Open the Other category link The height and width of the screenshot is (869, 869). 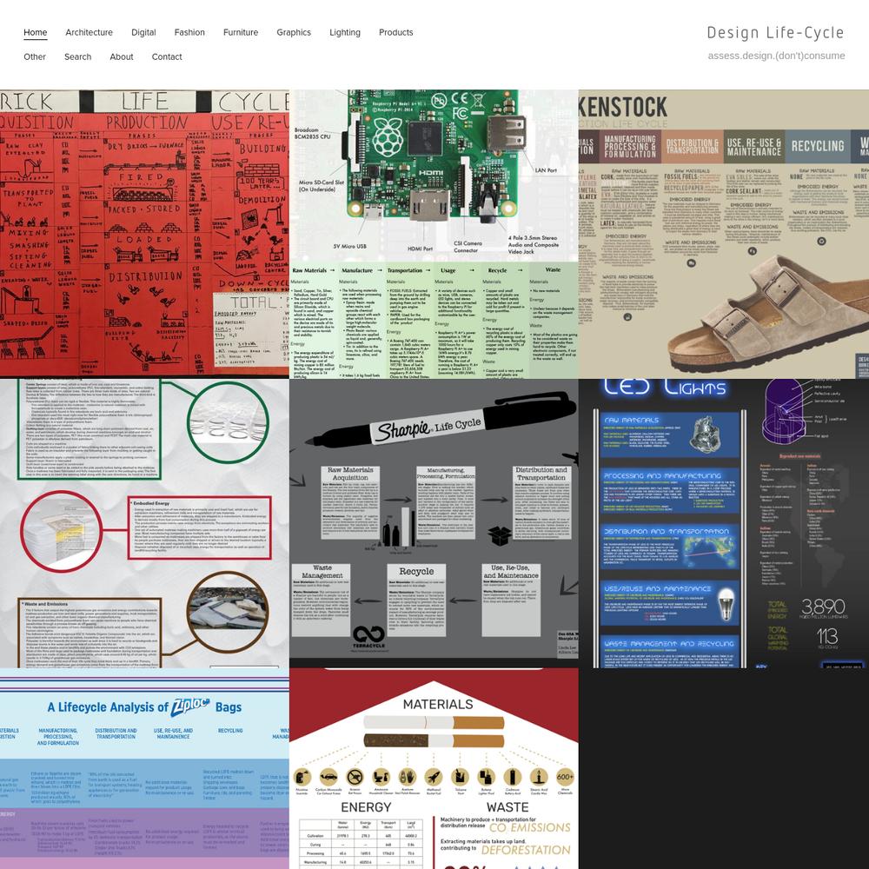pyautogui.click(x=35, y=56)
